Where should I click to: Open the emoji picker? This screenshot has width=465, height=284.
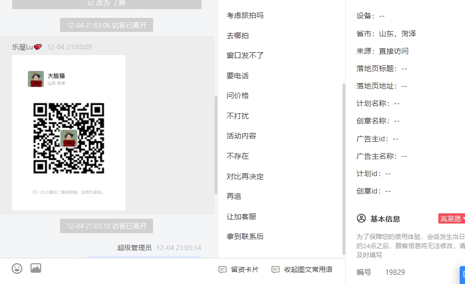click(17, 269)
